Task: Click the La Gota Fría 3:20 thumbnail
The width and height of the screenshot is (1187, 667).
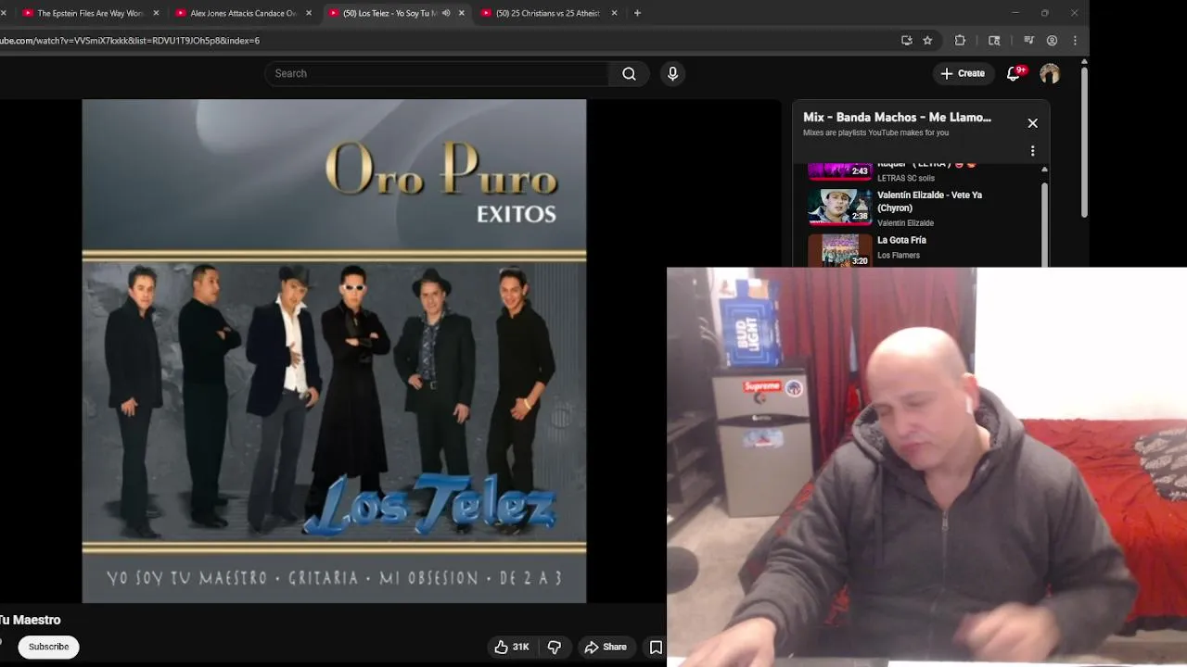Action: (840, 251)
